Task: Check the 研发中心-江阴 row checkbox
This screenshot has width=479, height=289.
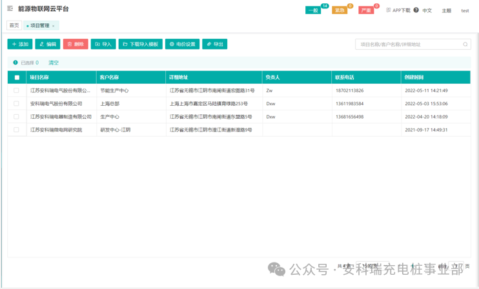Action: click(16, 130)
